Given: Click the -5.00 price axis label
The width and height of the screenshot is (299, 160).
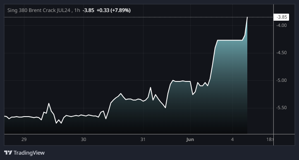Looking at the screenshot, I should tap(282, 80).
